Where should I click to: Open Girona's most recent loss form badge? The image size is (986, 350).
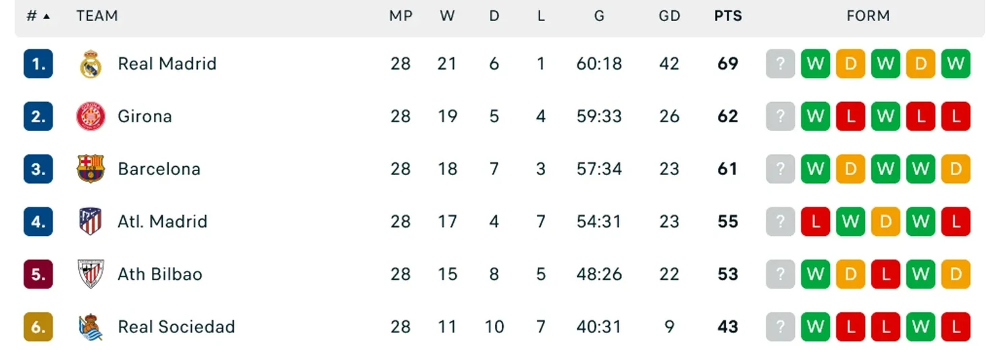coord(850,116)
